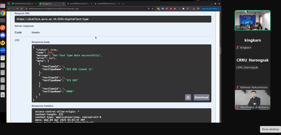281x135 pixels.
Task: Copy response body to clipboard
Action: click(x=188, y=97)
